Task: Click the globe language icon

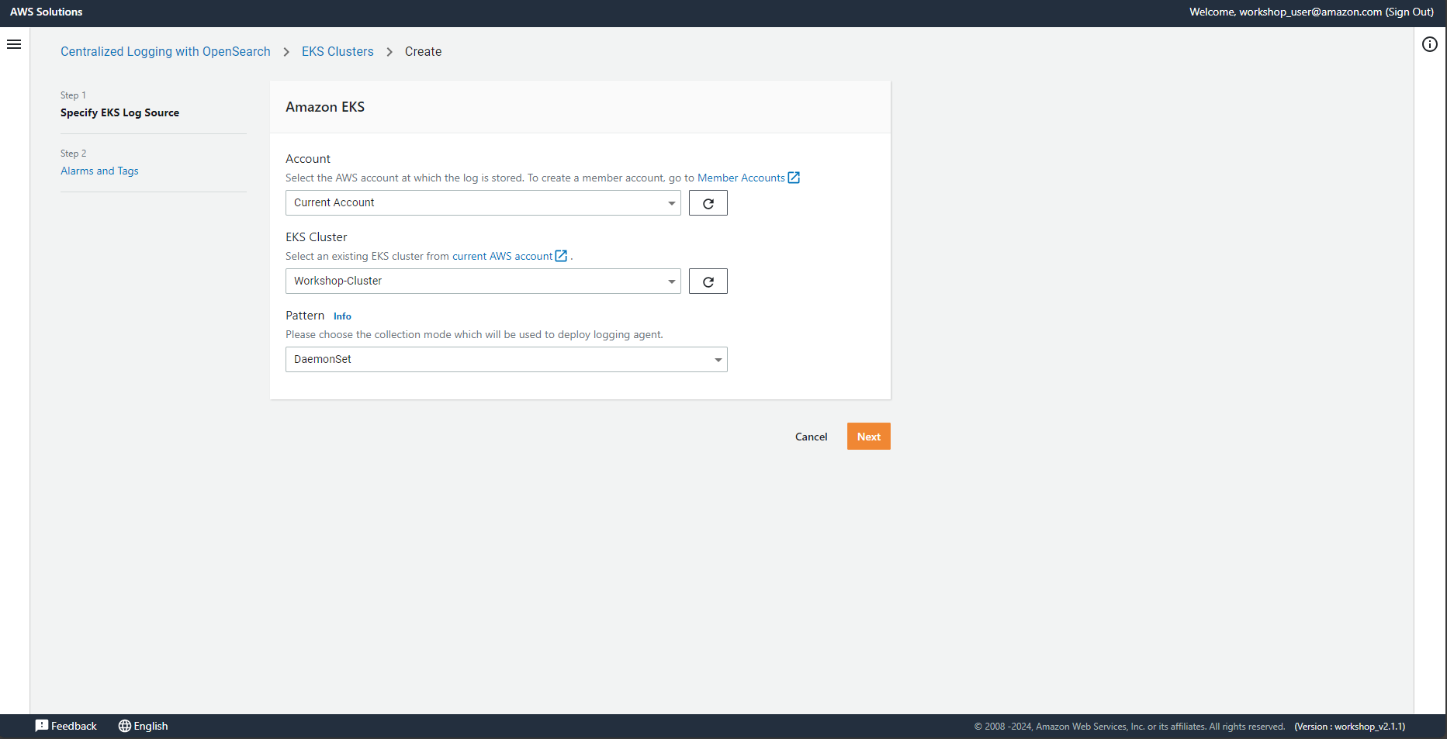Action: (125, 726)
